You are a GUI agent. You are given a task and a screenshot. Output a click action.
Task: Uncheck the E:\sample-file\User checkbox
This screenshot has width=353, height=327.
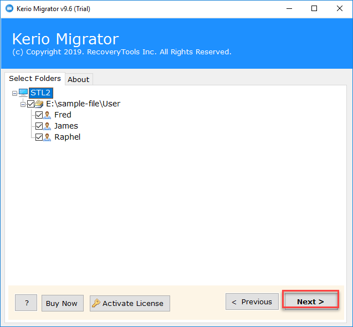[x=30, y=104]
